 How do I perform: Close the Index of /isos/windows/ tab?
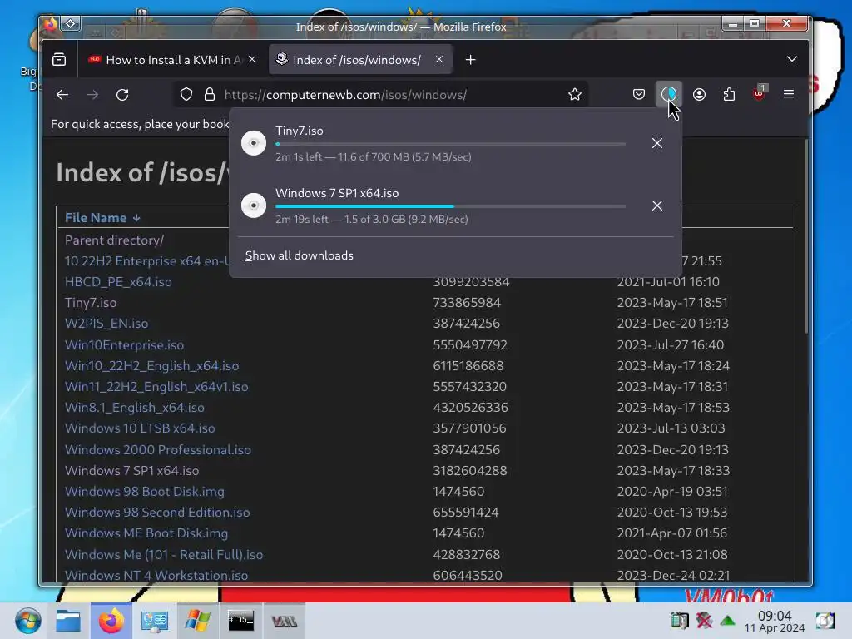[x=439, y=59]
